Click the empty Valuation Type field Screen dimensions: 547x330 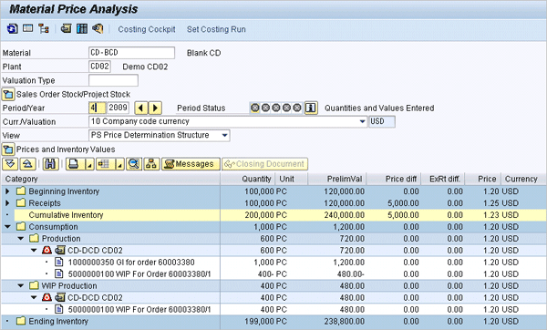(113, 80)
